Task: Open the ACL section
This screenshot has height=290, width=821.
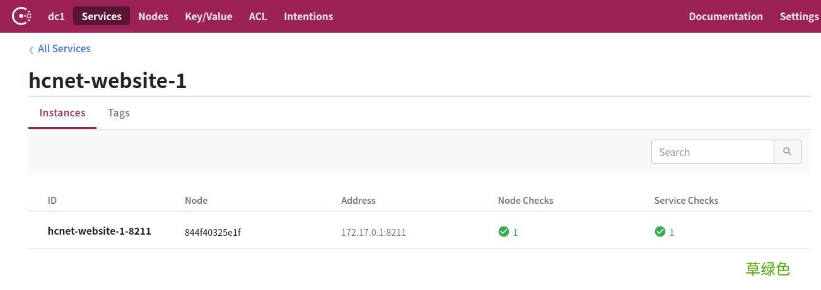Action: 258,16
